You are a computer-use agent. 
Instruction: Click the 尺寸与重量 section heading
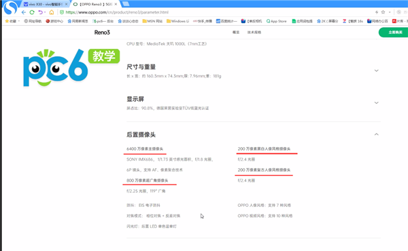pyautogui.click(x=141, y=67)
